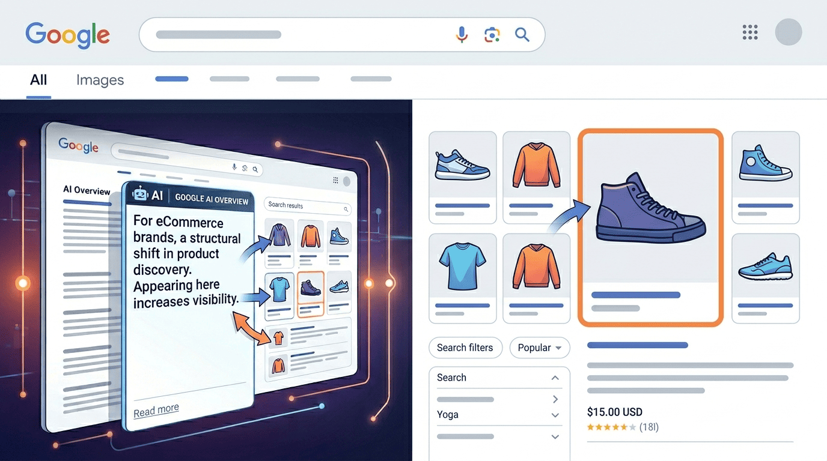Click the Google logo in the header
Screen dimensions: 827x461
coord(67,34)
